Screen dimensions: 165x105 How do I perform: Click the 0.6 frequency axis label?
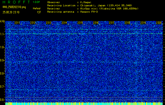pos(2,100)
